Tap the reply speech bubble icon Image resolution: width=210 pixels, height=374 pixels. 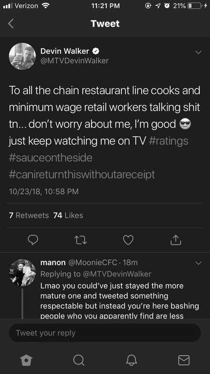(x=33, y=240)
